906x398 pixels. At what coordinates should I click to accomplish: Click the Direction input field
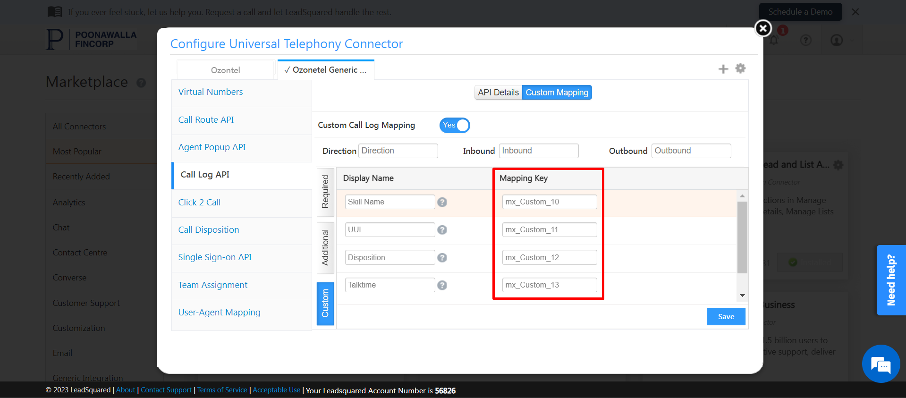[398, 151]
